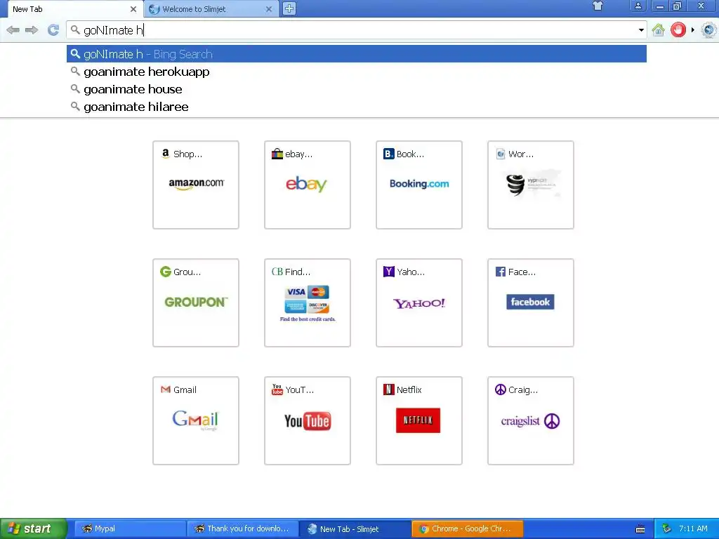Open the Slimjet globe menu icon

[709, 30]
